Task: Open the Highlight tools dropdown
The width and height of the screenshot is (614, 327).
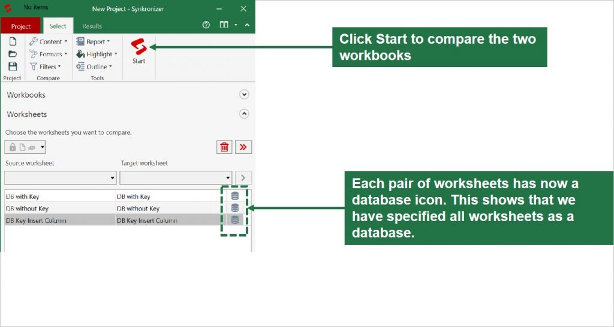Action: [x=97, y=54]
